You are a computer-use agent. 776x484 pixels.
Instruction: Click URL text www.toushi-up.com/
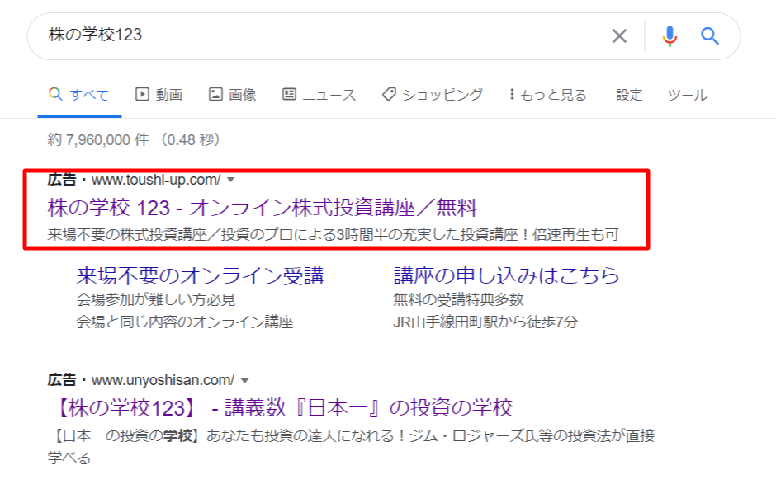[156, 180]
